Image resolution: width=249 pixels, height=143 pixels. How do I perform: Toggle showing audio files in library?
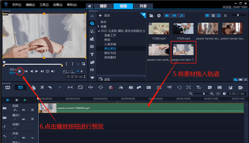pyautogui.click(x=181, y=16)
